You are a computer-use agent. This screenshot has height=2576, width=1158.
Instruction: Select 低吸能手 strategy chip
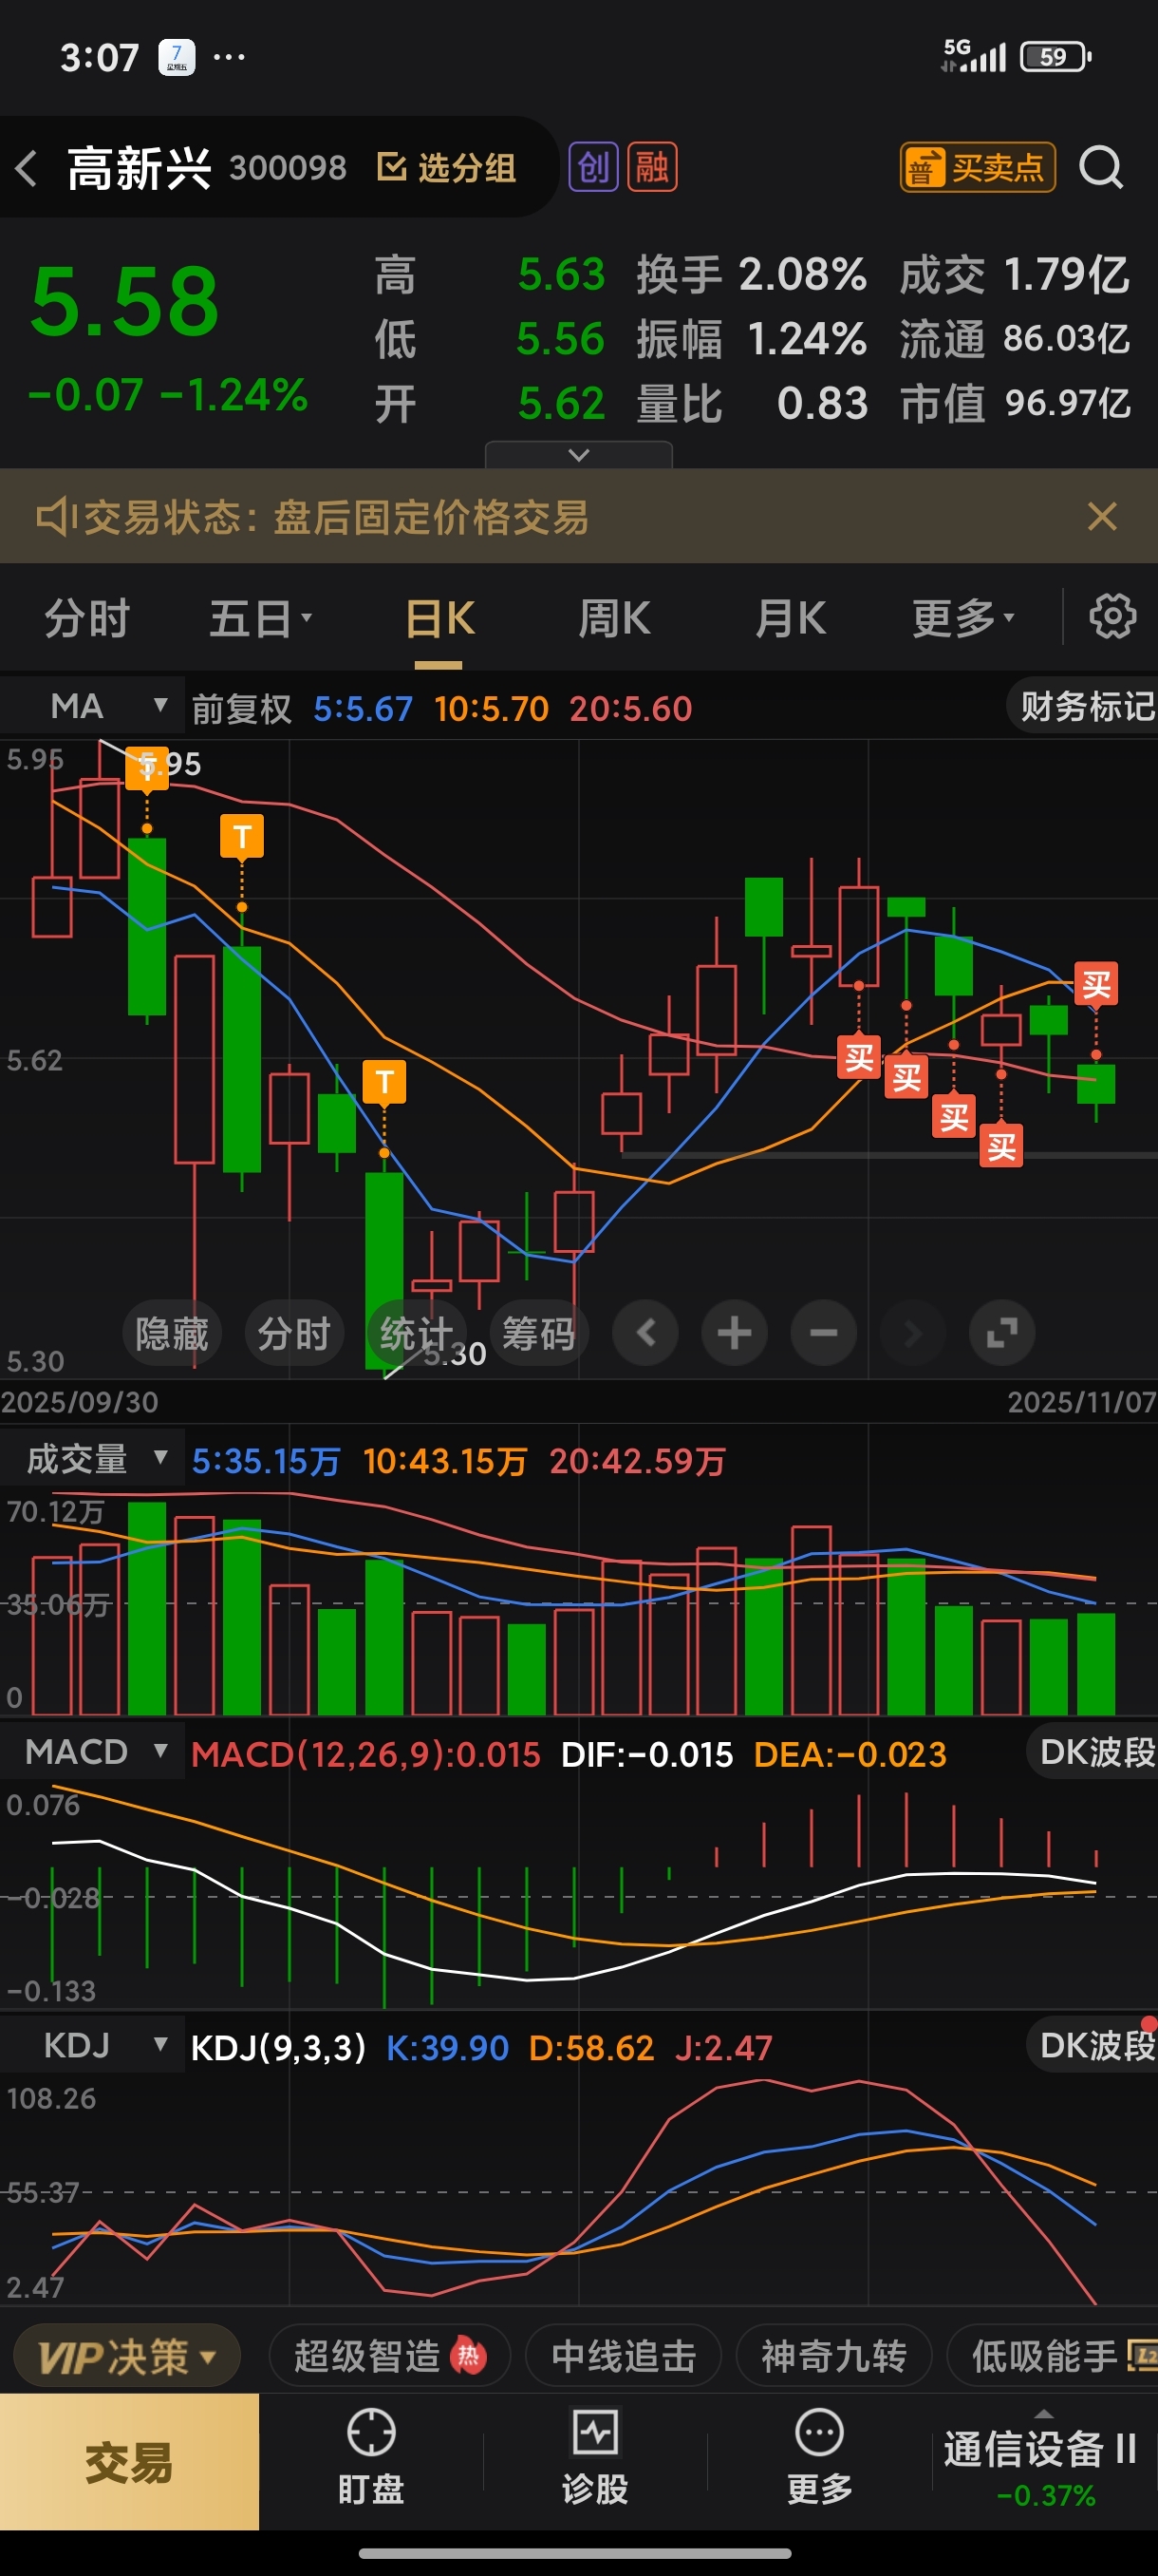(x=1053, y=2356)
